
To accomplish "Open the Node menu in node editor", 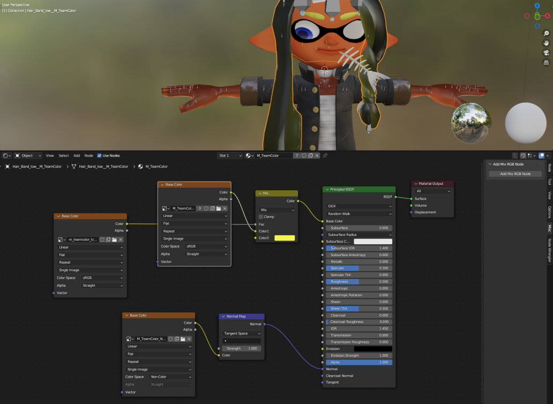I will tap(88, 155).
